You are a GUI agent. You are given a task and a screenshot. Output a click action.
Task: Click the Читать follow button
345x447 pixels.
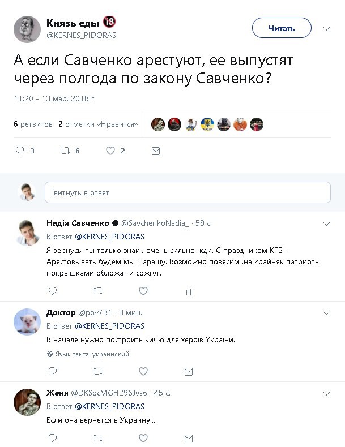(282, 28)
